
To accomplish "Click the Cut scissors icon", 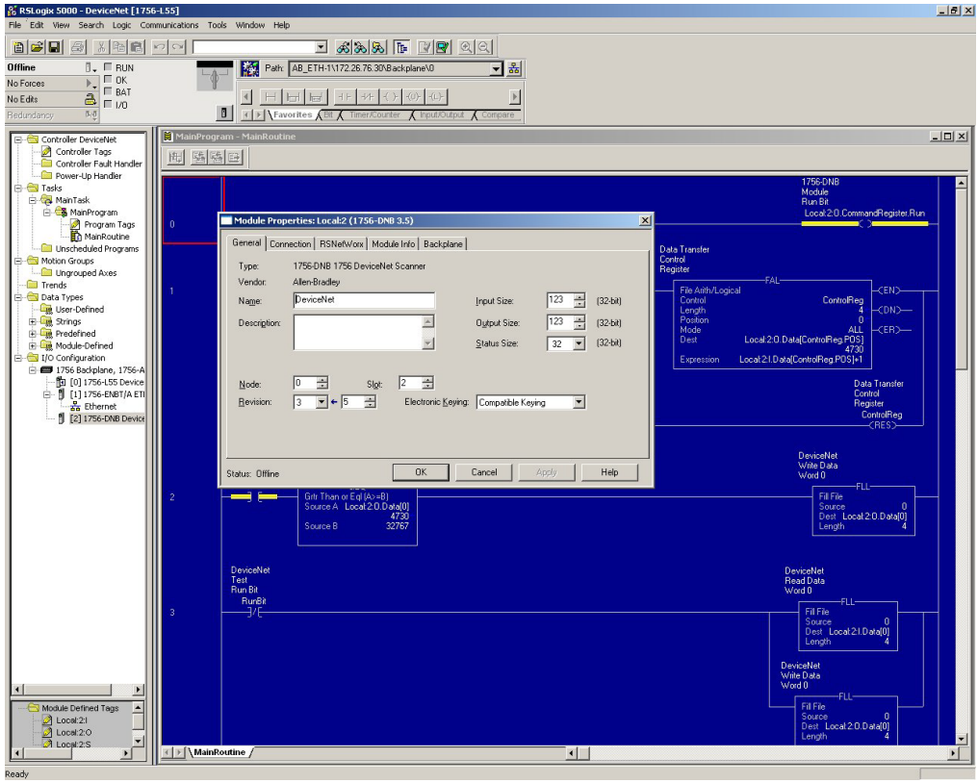I will [x=101, y=47].
